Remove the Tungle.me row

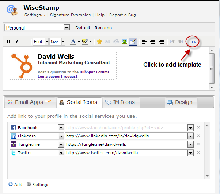[x=198, y=144]
